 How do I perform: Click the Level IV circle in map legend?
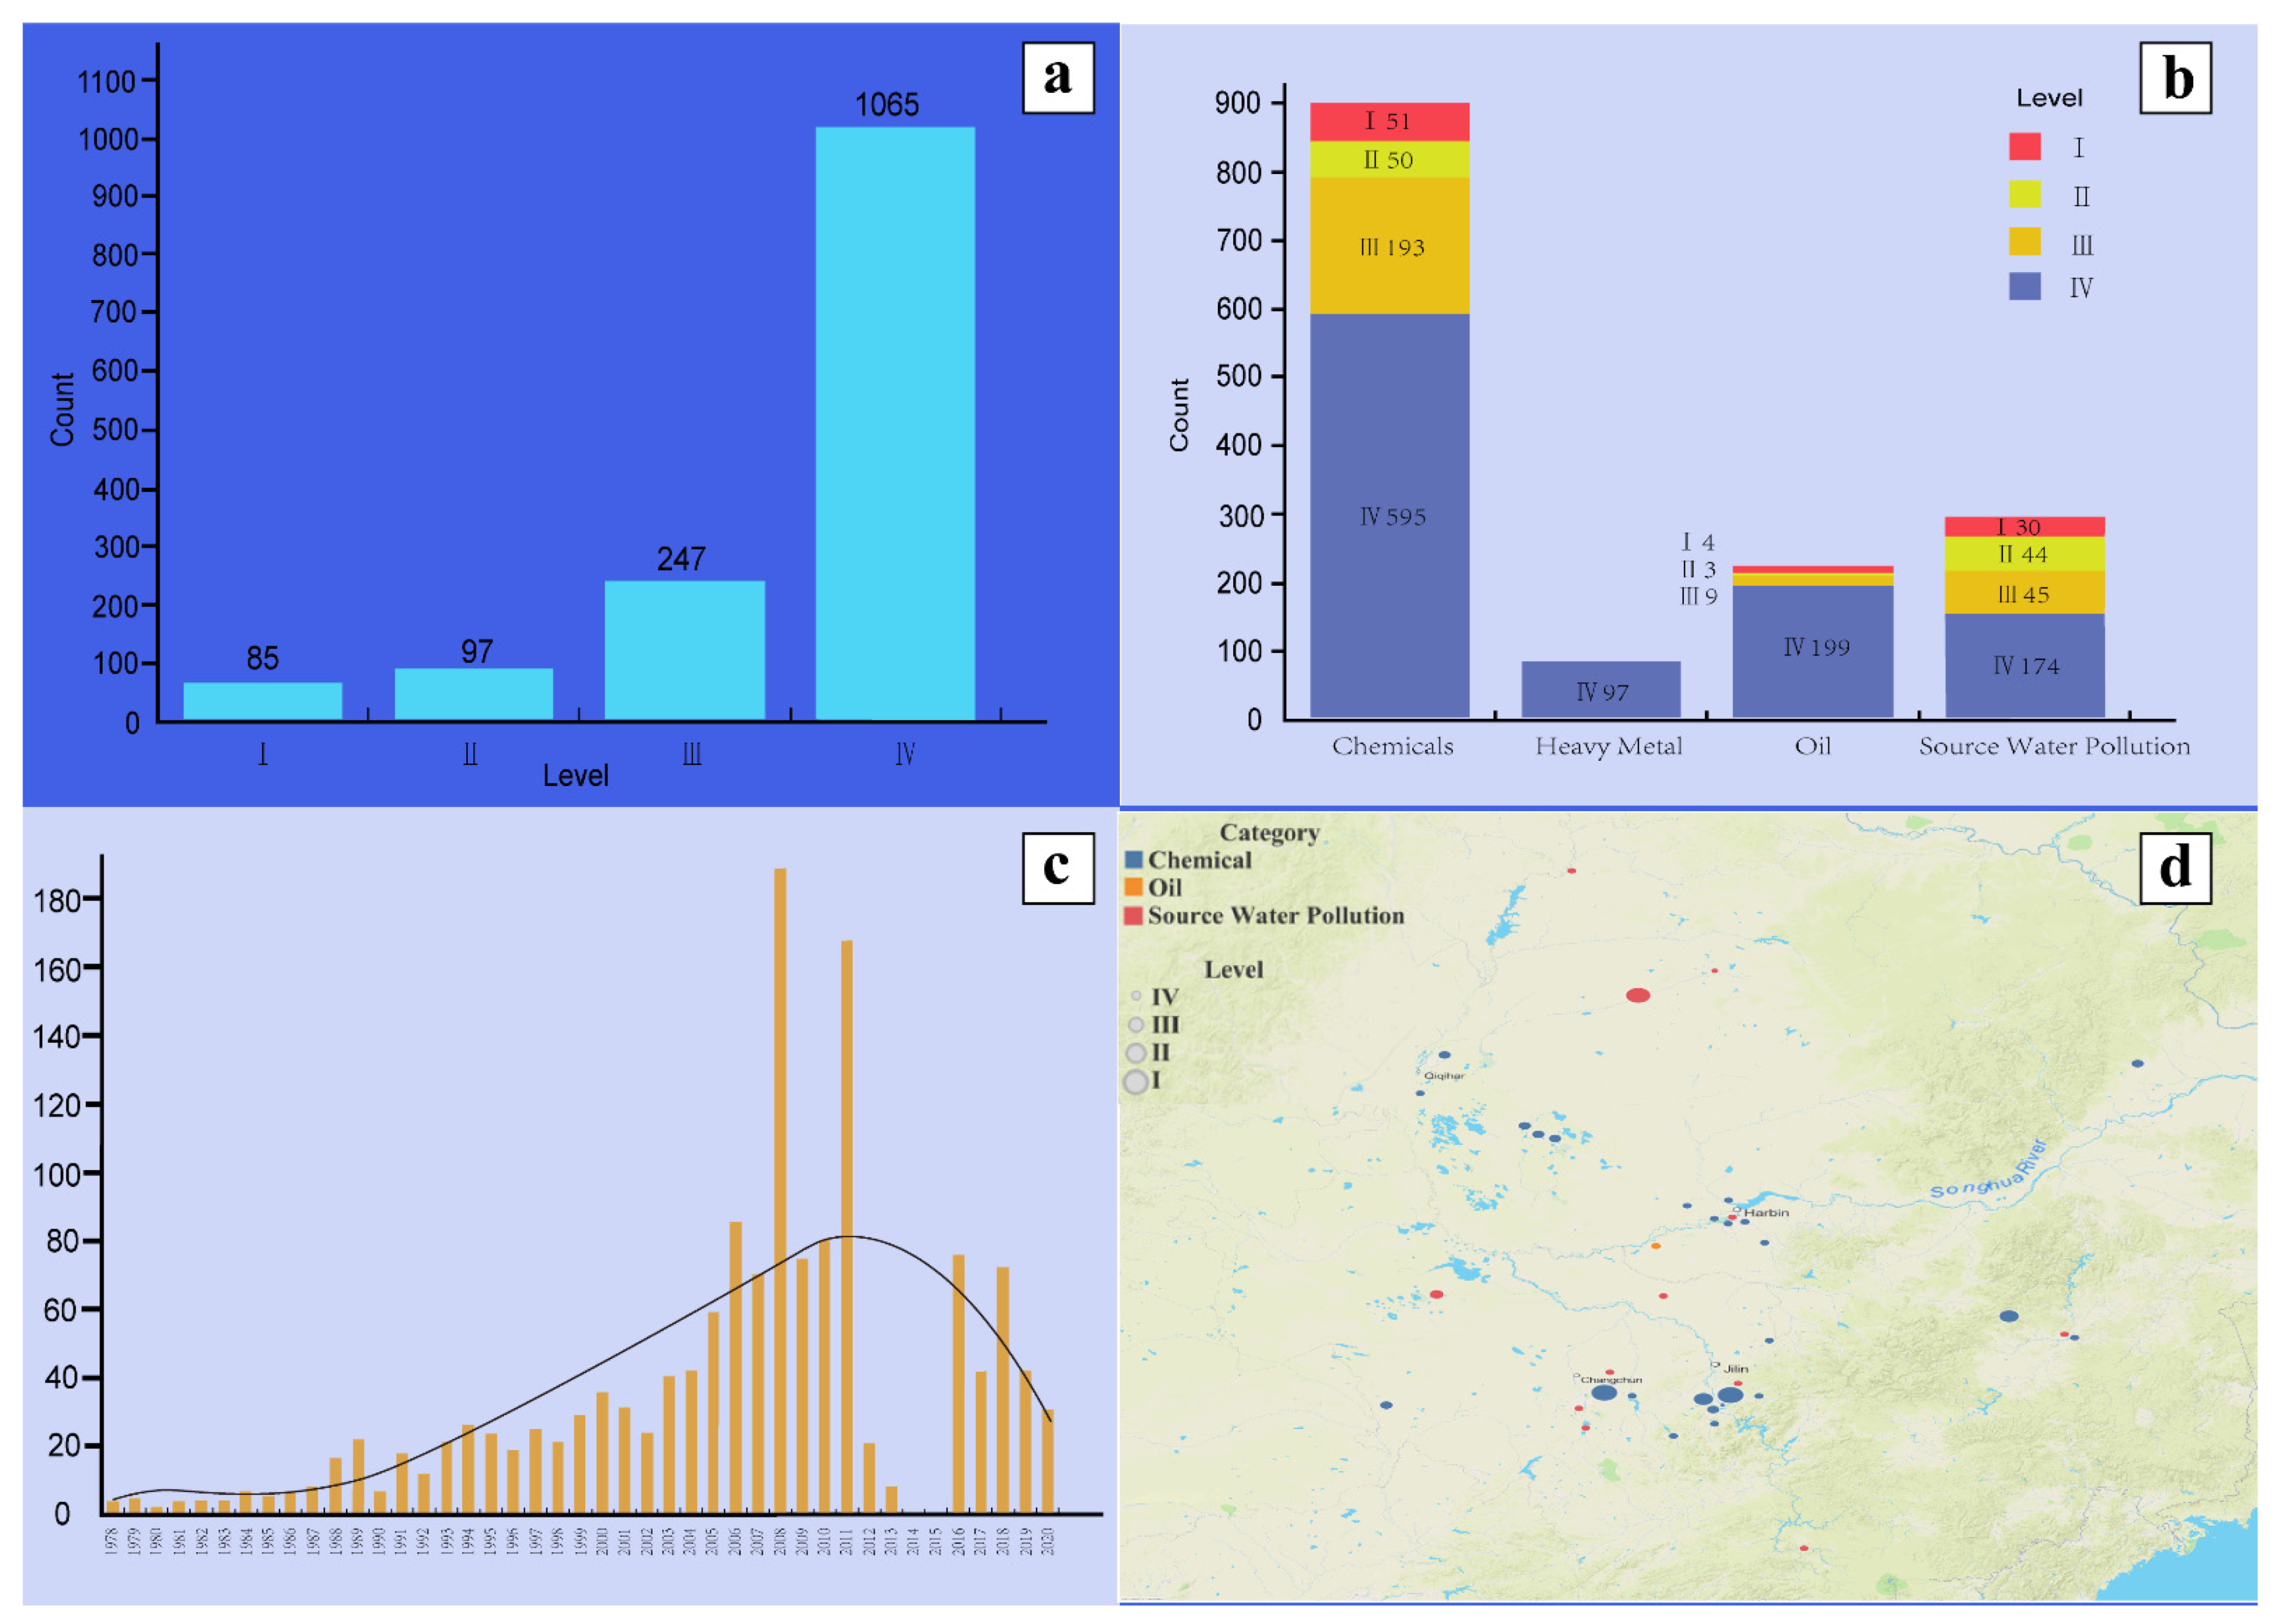[1136, 996]
